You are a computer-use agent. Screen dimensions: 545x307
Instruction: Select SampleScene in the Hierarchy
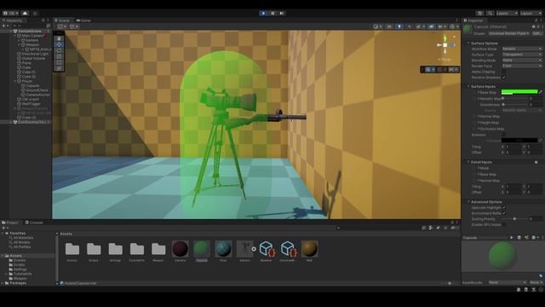pyautogui.click(x=30, y=31)
